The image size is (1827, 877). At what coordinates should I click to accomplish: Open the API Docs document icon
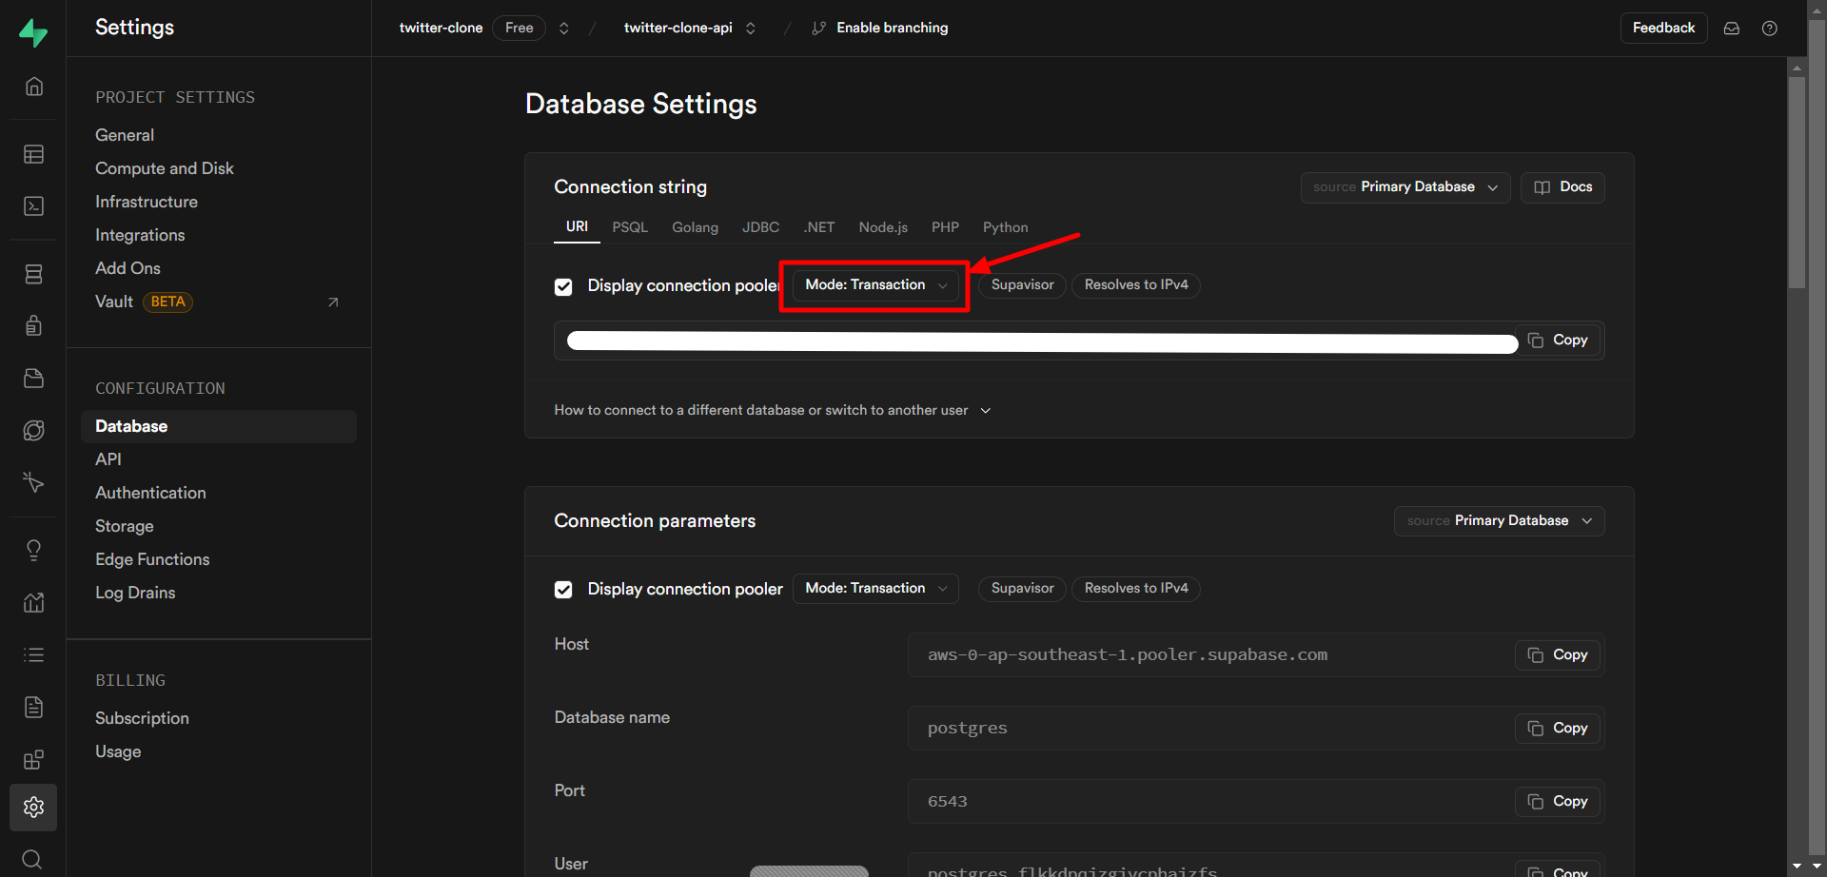(33, 707)
